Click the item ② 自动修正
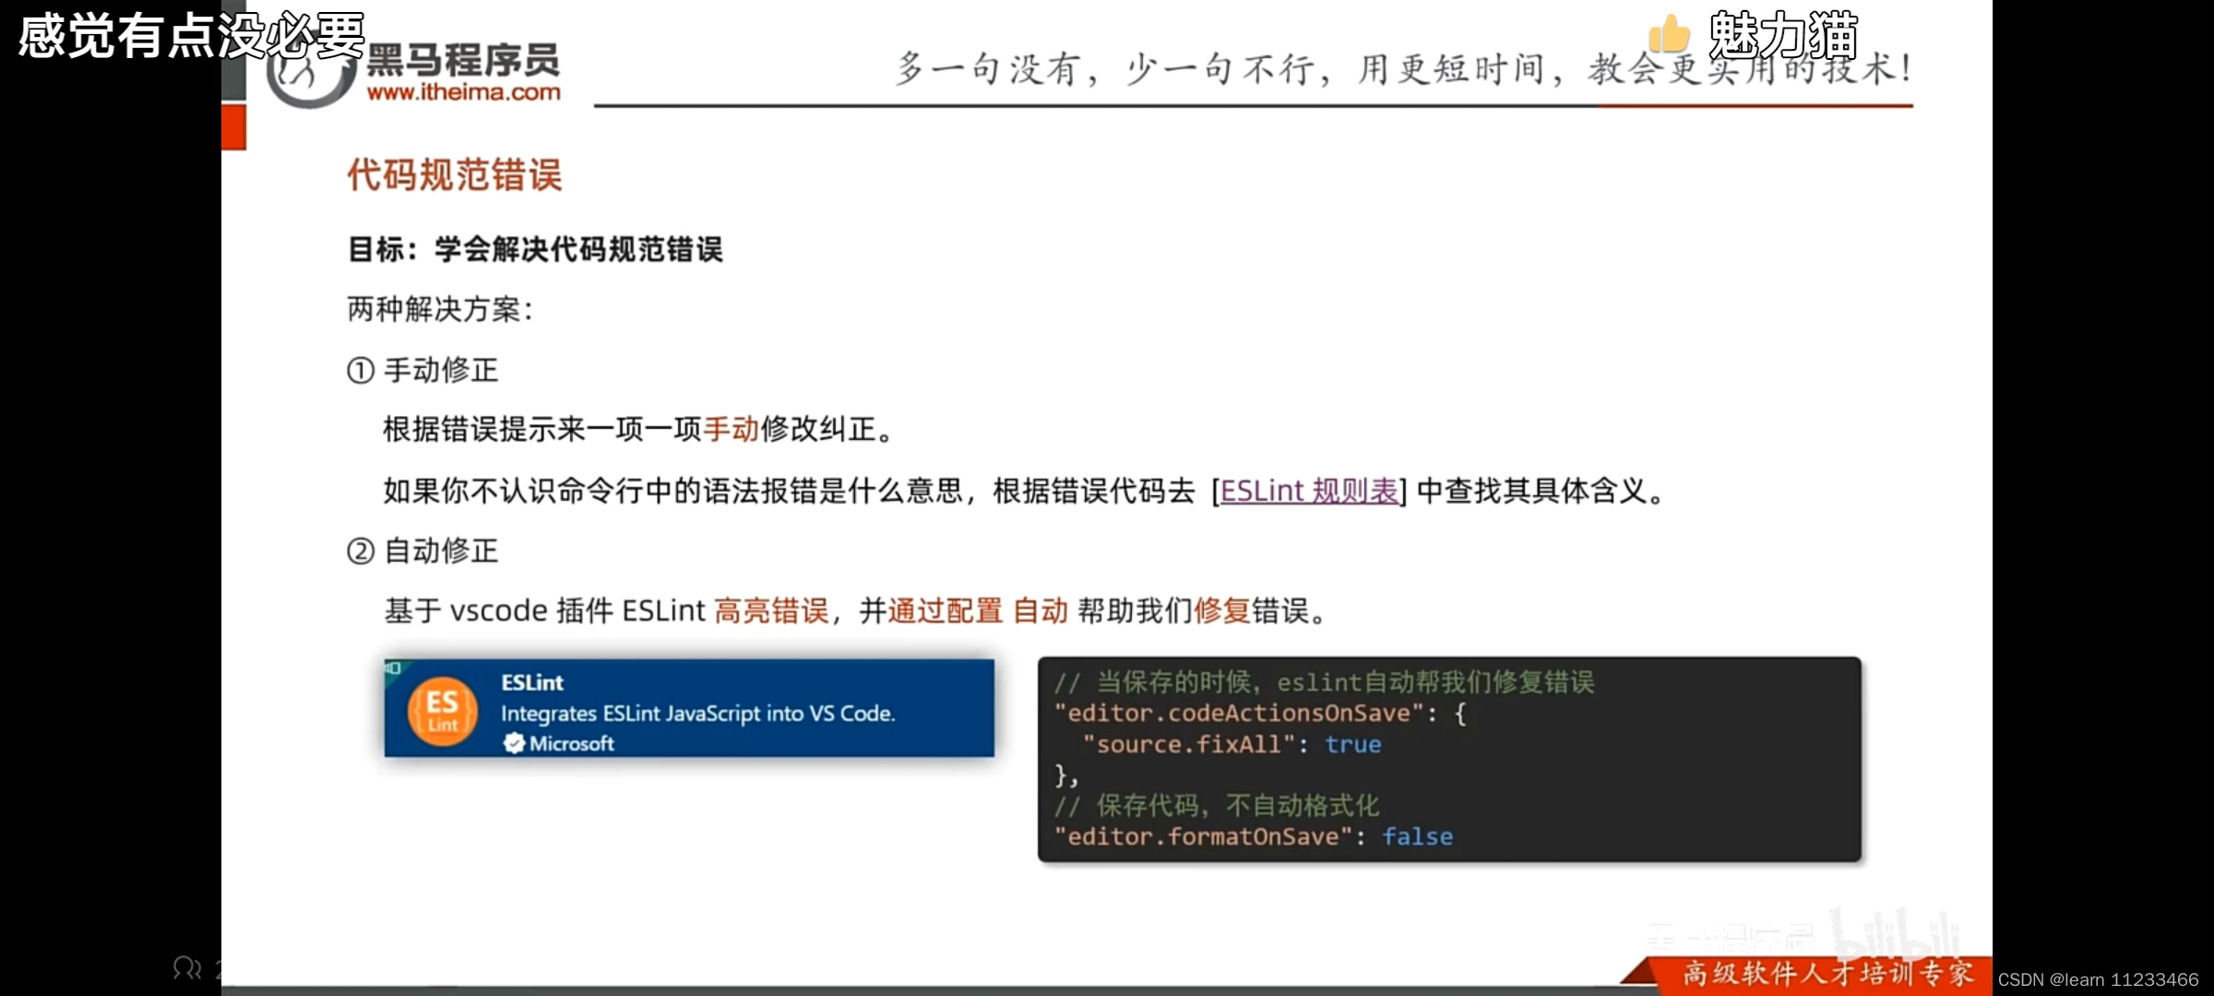Image resolution: width=2214 pixels, height=996 pixels. click(x=423, y=551)
